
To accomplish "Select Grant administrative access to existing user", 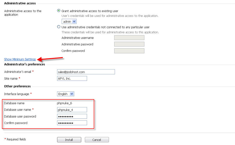I will tap(58, 11).
